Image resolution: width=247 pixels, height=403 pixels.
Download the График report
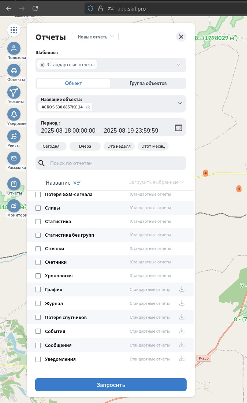tap(182, 289)
